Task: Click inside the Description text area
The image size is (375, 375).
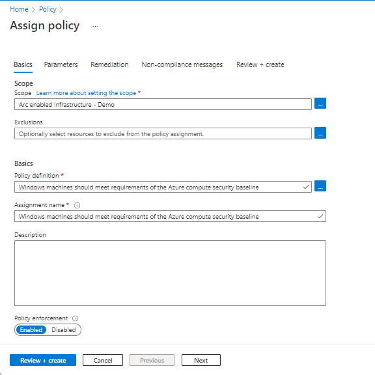Action: tap(170, 273)
